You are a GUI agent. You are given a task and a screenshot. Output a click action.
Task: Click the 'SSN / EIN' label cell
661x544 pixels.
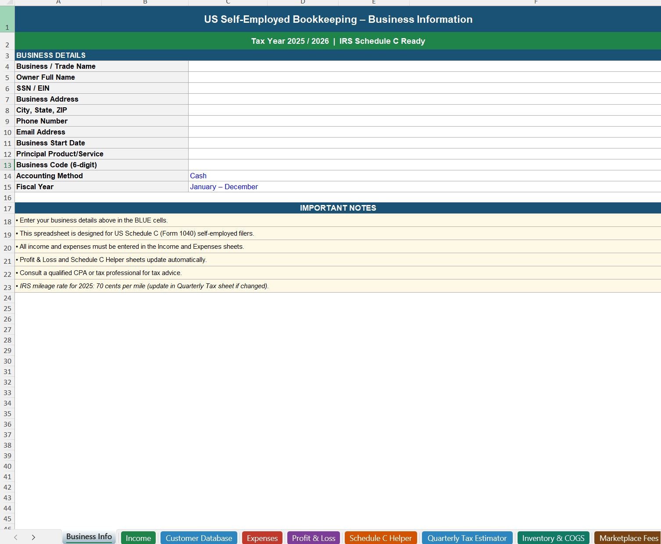(x=101, y=88)
